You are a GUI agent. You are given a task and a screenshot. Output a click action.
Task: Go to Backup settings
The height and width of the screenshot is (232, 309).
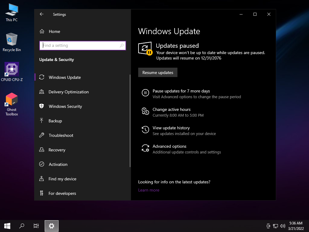pyautogui.click(x=55, y=121)
